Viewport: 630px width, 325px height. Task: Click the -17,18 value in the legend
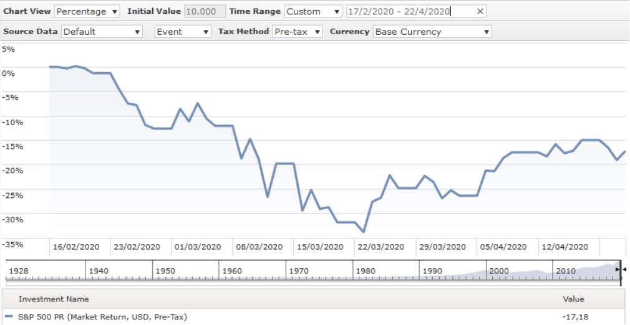tap(574, 317)
